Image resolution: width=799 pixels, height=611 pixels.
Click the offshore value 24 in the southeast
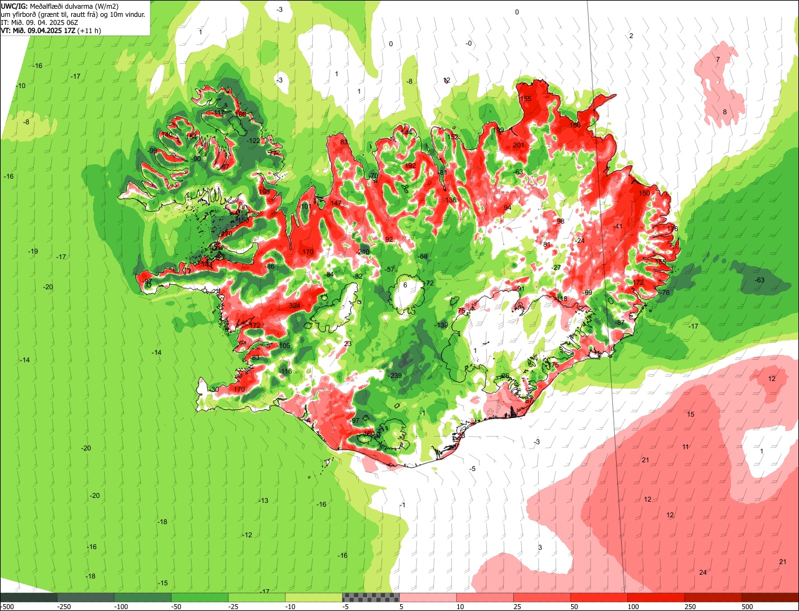click(703, 572)
